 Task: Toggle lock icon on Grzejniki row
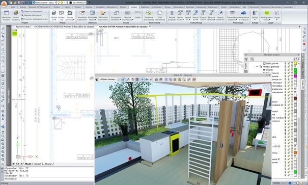289,70
